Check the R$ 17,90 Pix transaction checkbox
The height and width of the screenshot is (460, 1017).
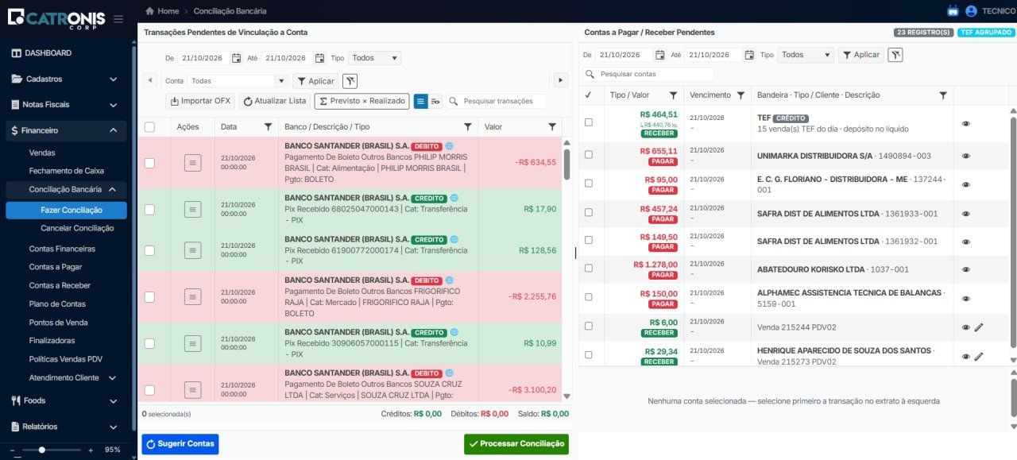click(149, 210)
